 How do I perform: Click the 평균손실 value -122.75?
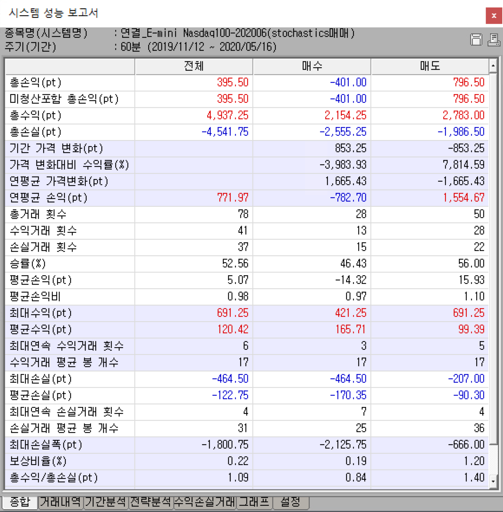[x=230, y=396]
